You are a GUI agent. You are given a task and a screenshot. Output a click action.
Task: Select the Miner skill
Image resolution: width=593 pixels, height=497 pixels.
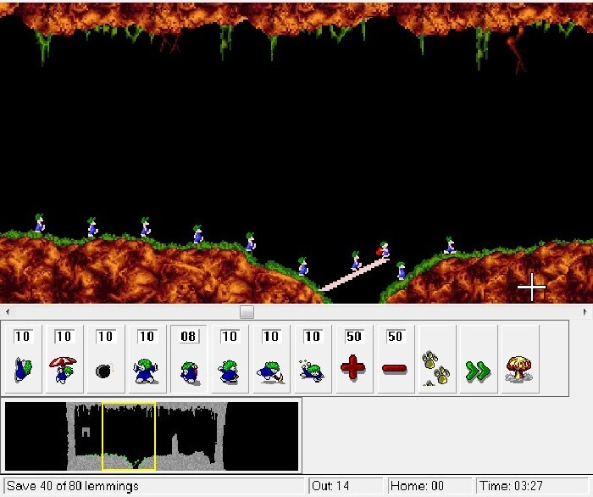pos(270,360)
